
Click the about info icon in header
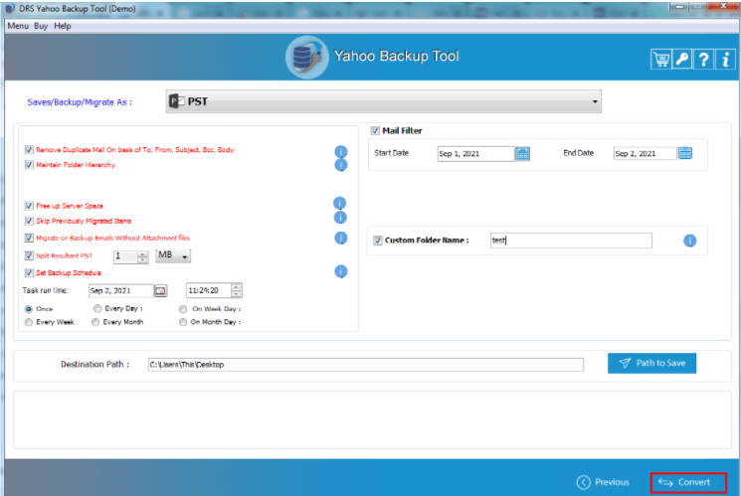725,60
